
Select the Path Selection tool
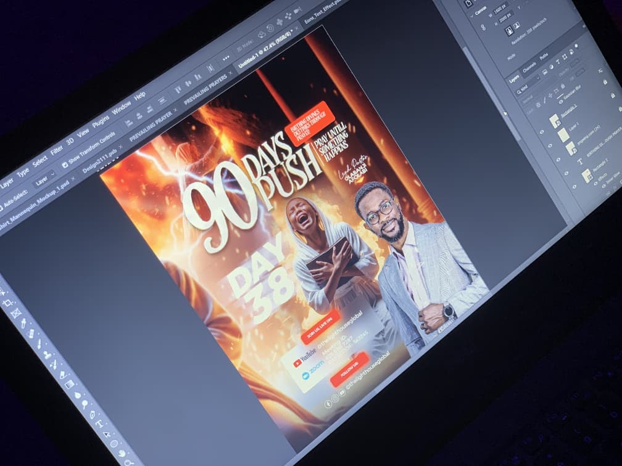(x=106, y=435)
